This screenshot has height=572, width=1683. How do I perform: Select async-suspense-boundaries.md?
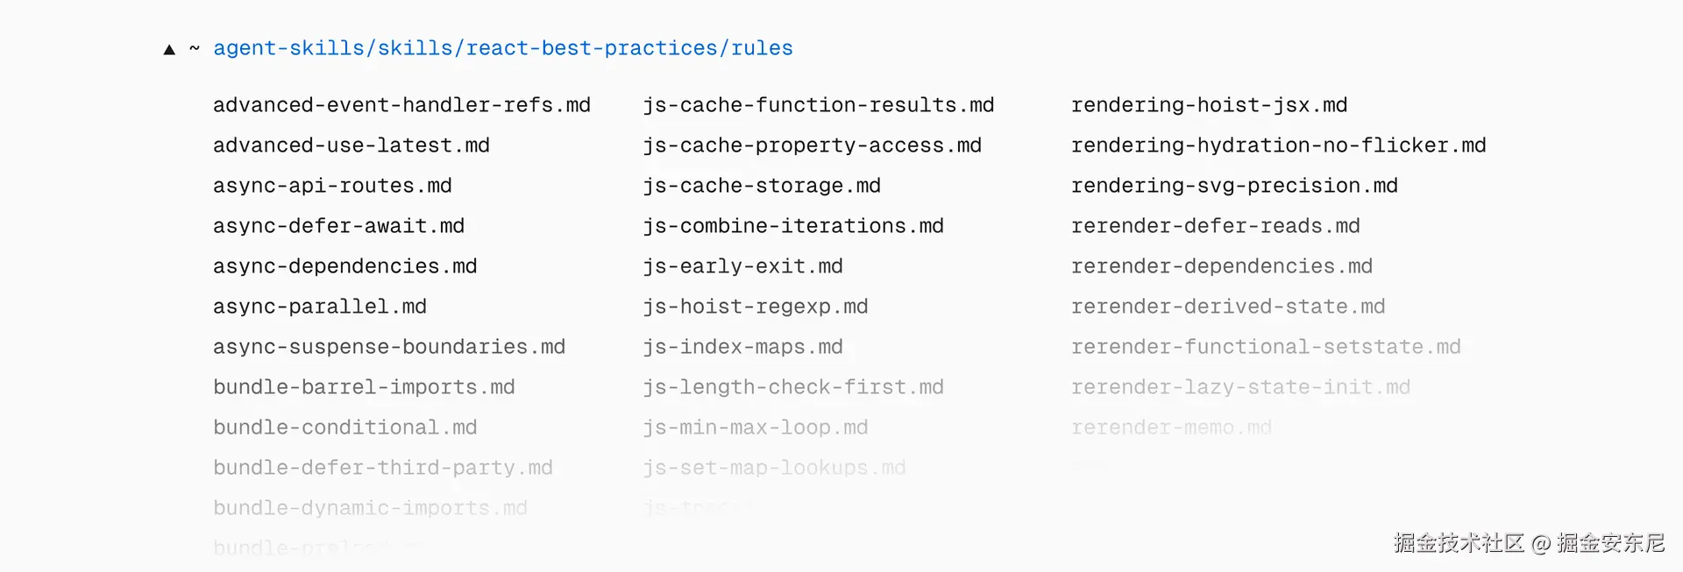pos(388,347)
